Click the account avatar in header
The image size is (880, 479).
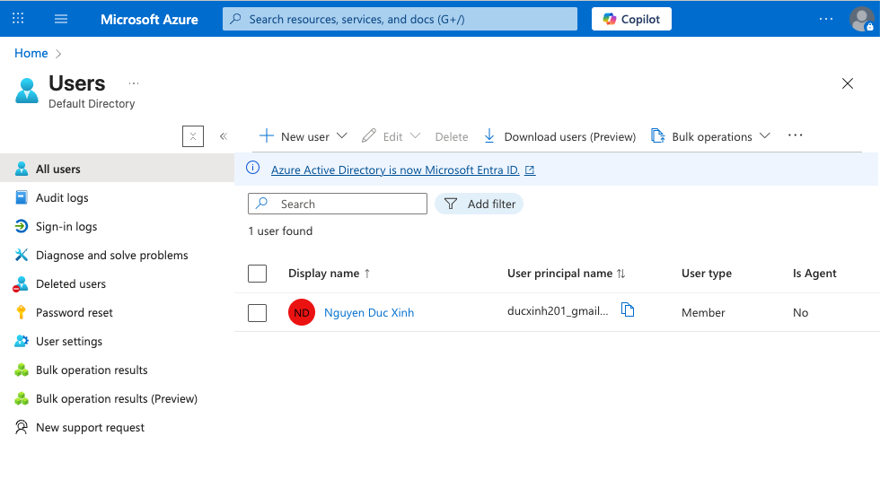coord(861,19)
